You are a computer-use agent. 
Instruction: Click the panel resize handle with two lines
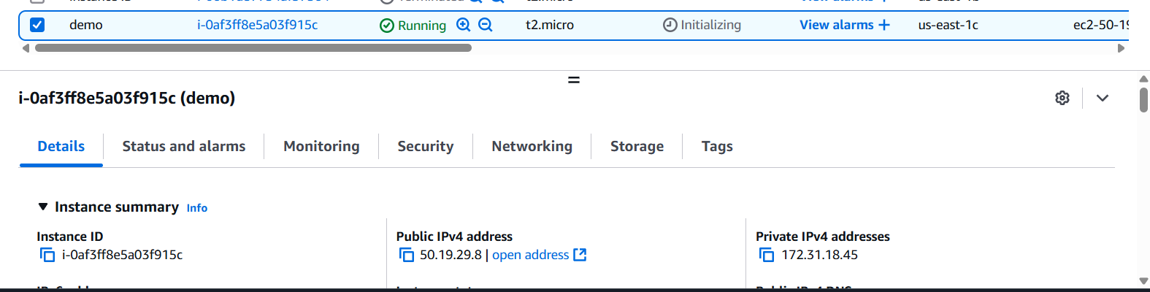click(x=574, y=80)
